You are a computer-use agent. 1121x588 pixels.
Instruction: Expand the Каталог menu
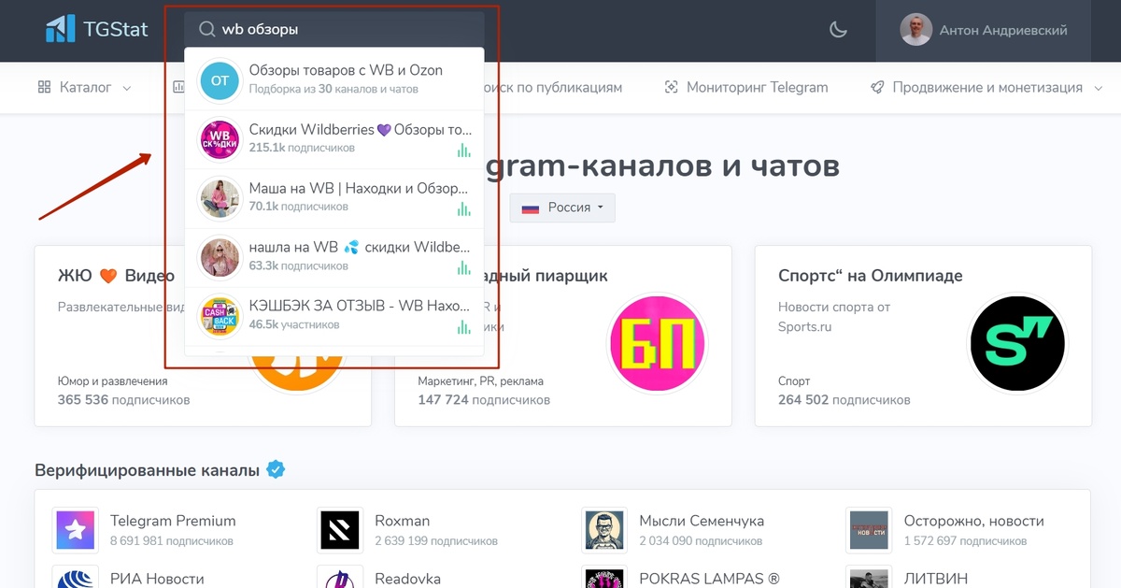point(84,87)
